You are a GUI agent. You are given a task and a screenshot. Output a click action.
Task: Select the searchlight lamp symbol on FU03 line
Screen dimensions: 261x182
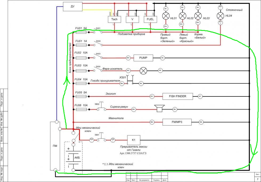144,71
